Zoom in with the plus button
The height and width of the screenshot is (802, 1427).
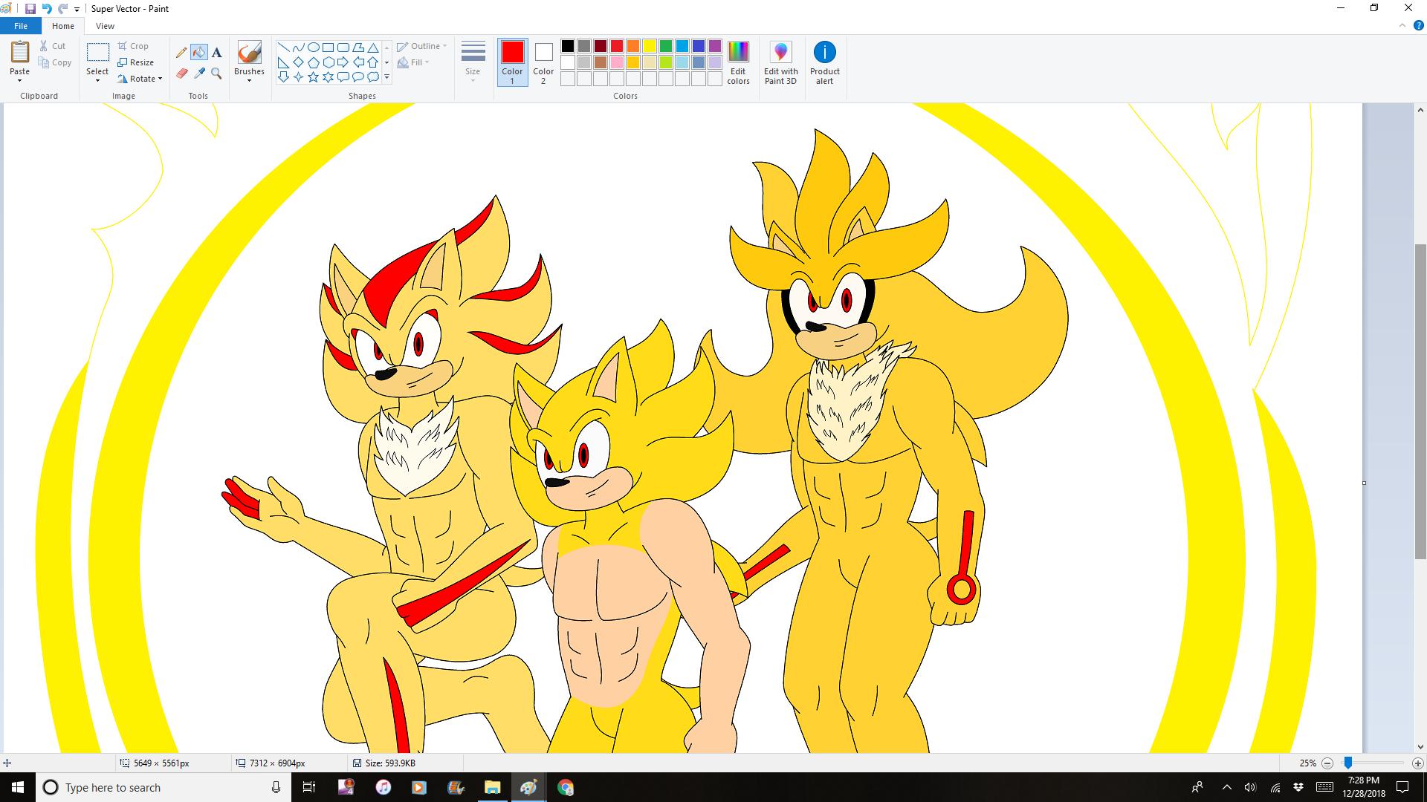point(1417,763)
